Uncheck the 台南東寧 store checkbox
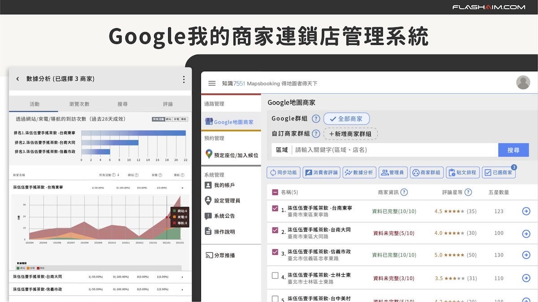Viewport: 538px width, 302px height. pos(275,208)
